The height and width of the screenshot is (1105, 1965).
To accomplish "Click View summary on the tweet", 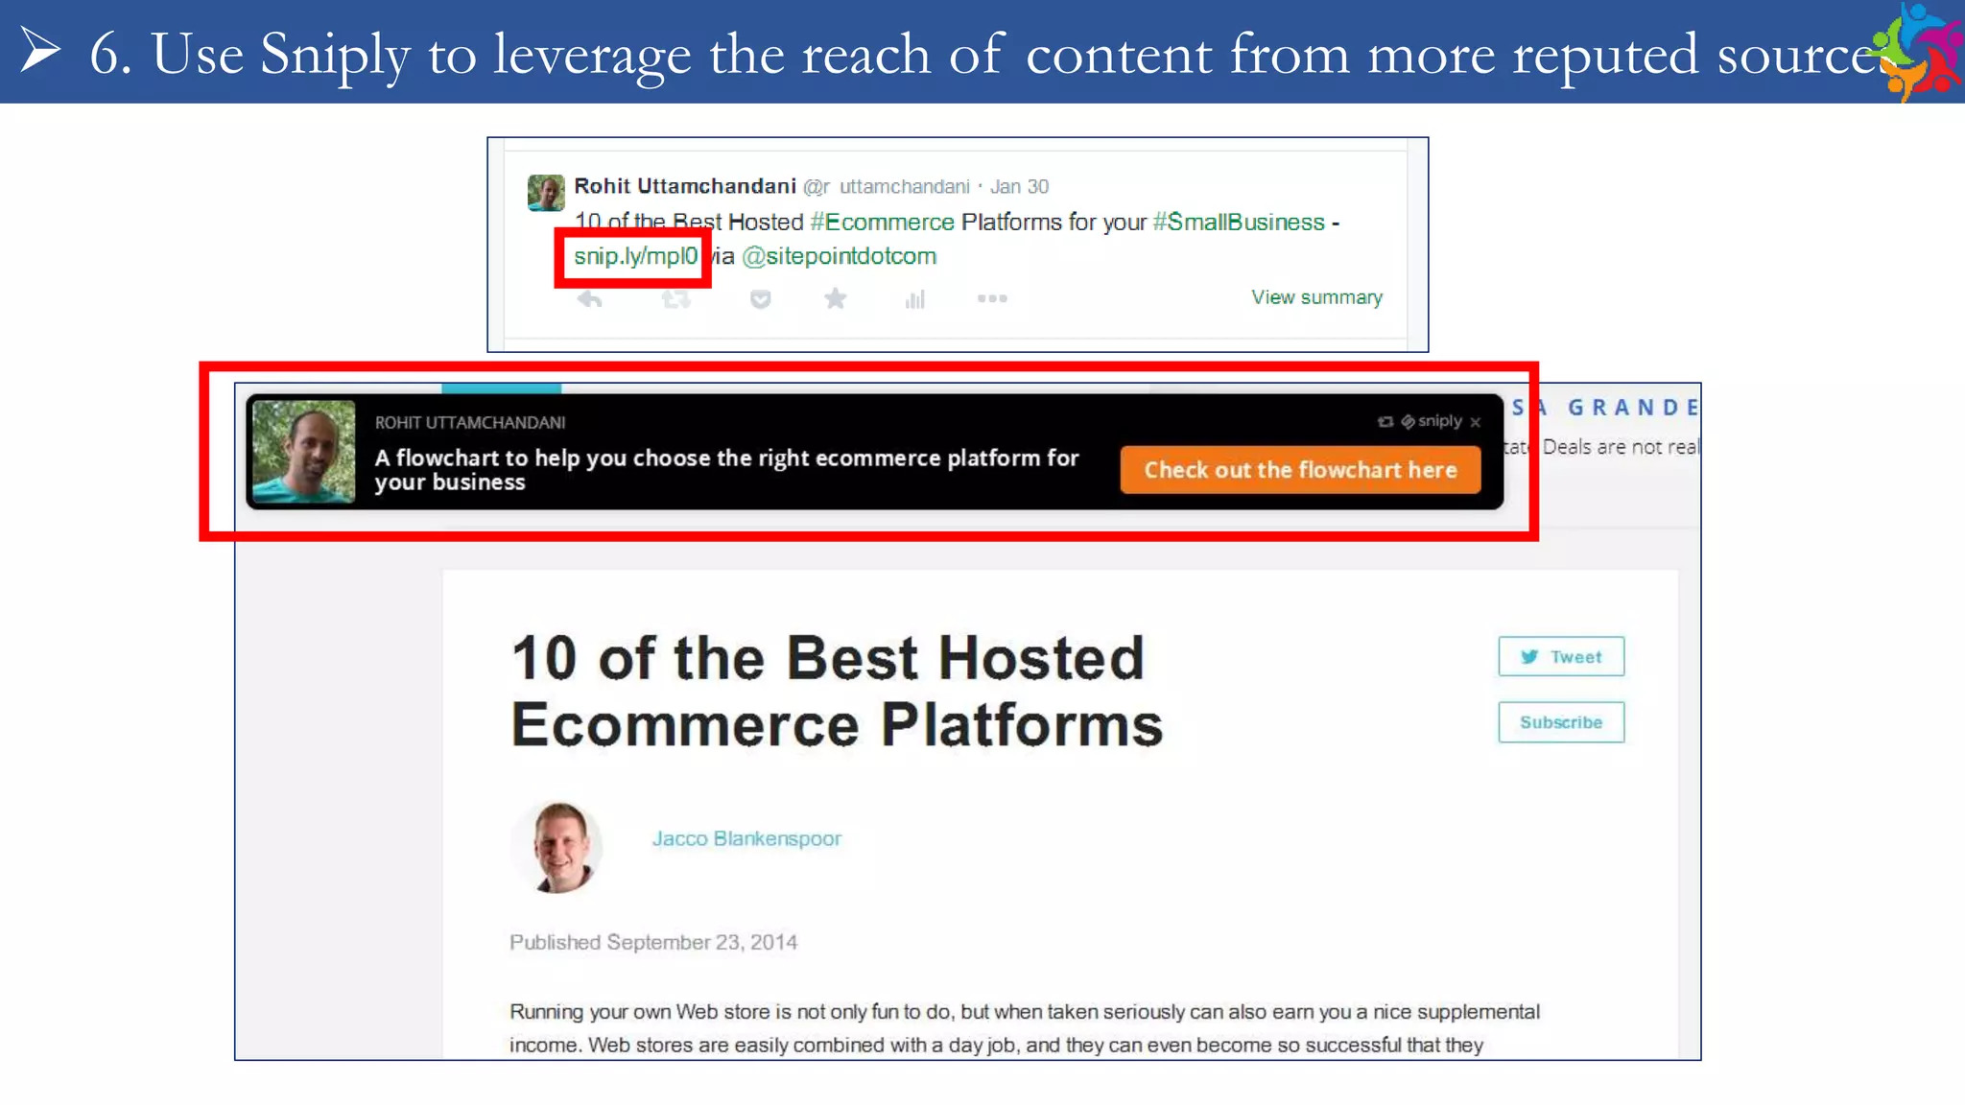I will [x=1316, y=297].
